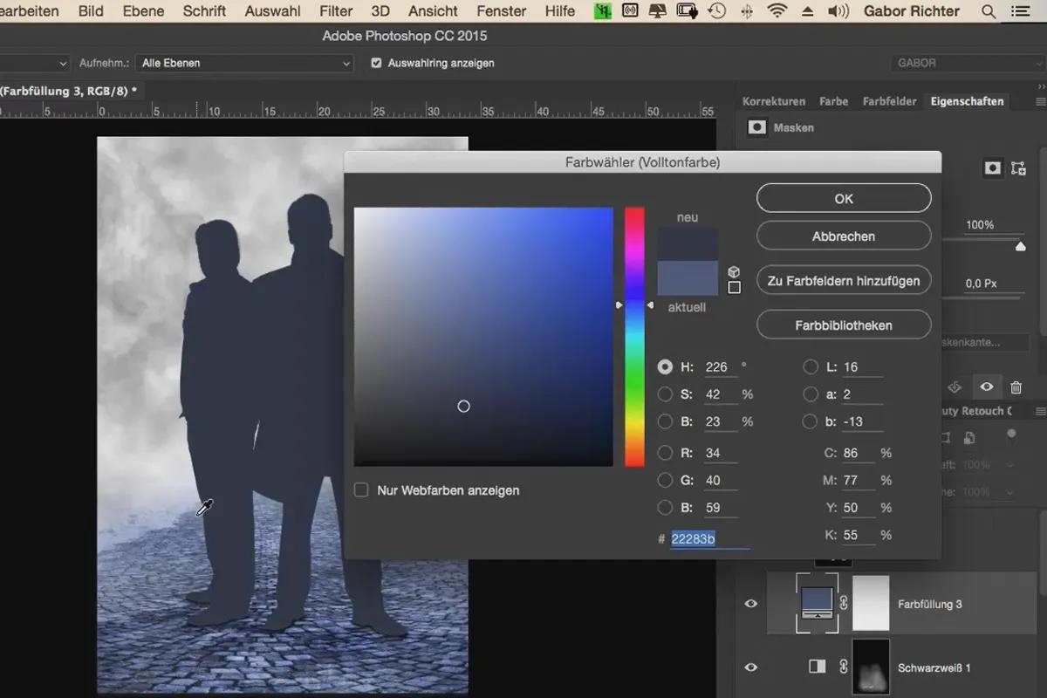
Task: Click the mask delete trash icon
Action: click(1016, 387)
